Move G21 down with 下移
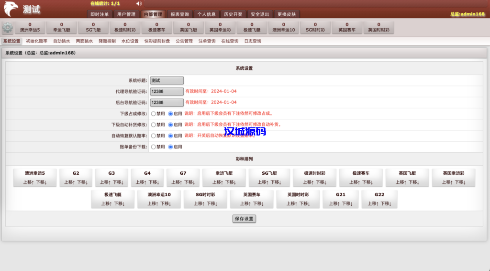 [347, 203]
